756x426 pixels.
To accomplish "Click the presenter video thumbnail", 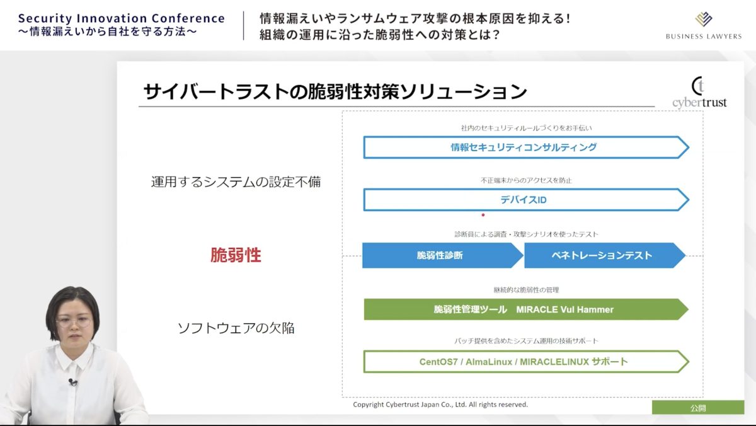I will (74, 356).
